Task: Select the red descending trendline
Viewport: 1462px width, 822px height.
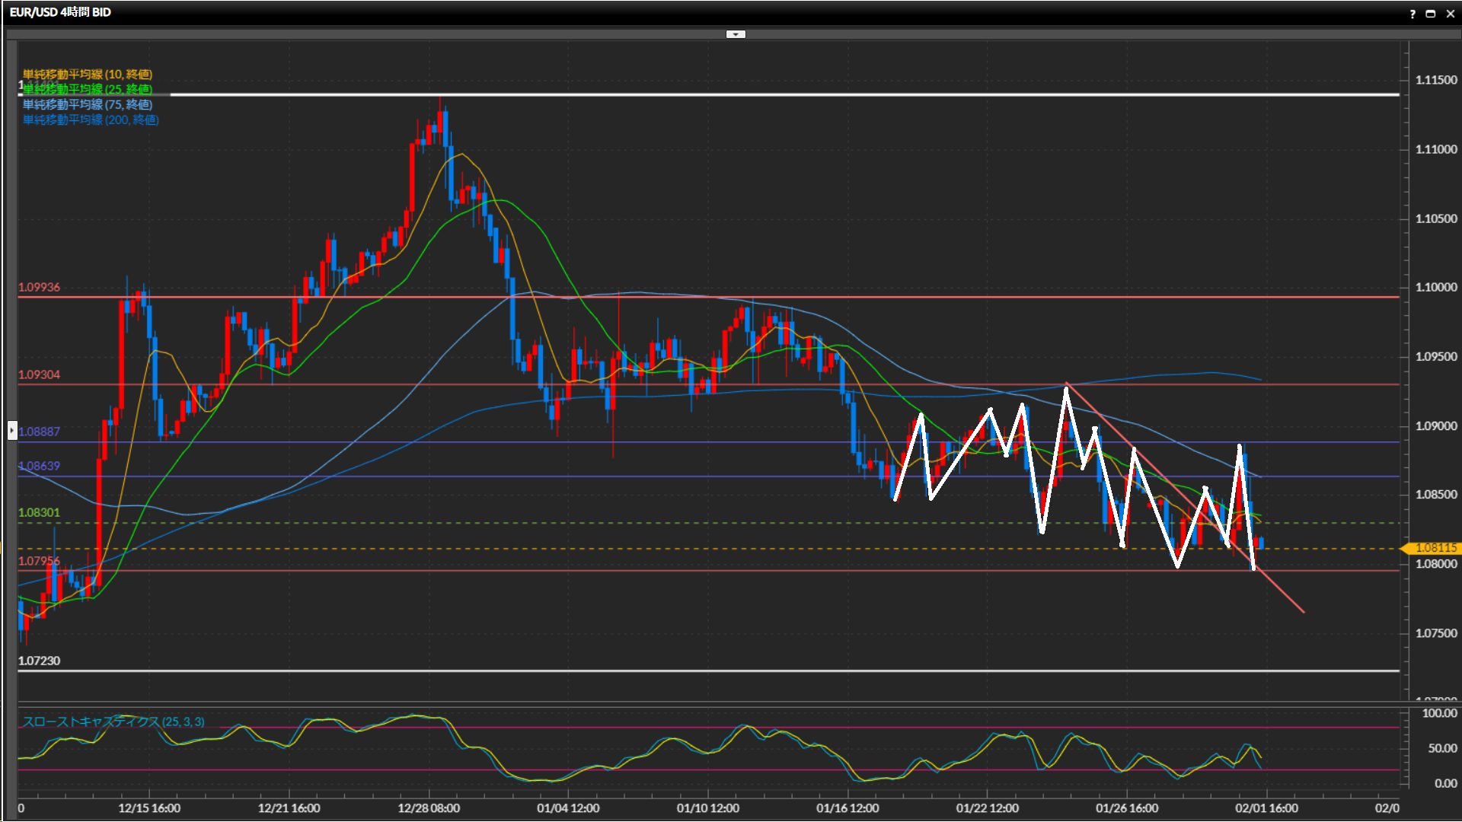Action: pyautogui.click(x=1283, y=594)
